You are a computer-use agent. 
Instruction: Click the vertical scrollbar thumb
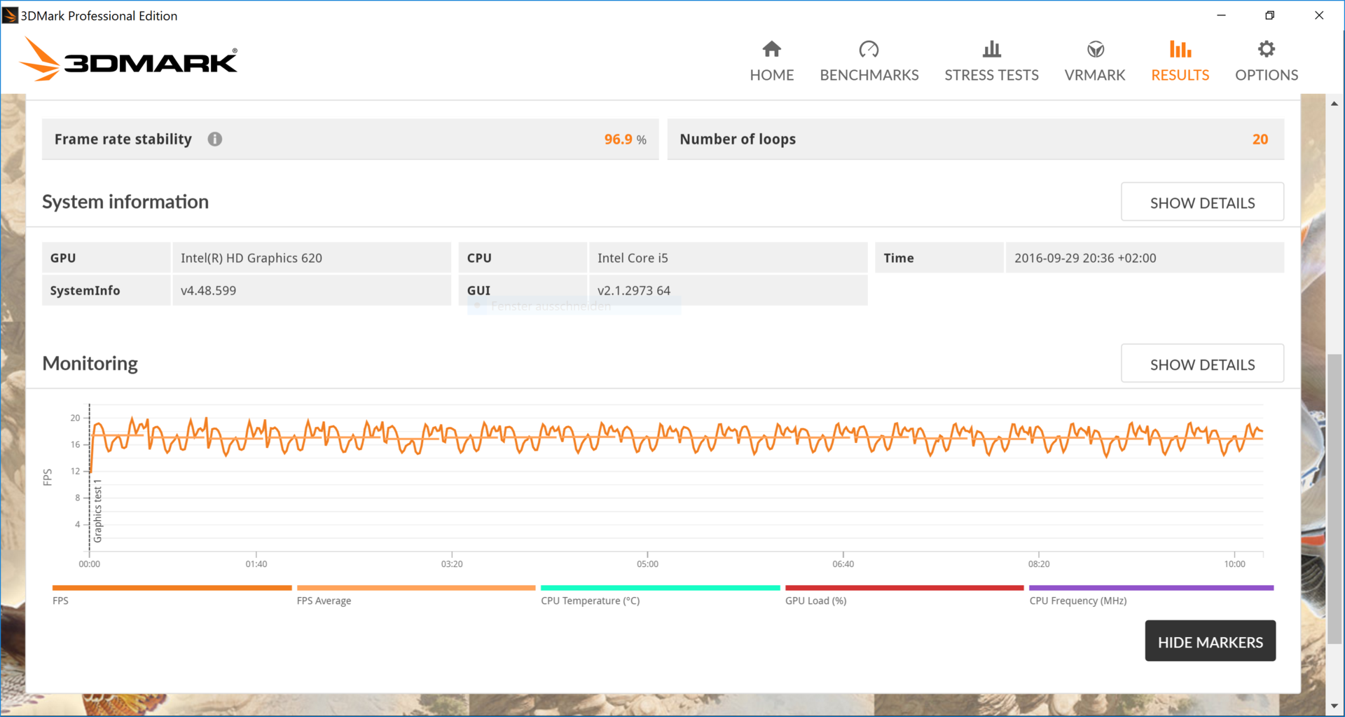coord(1334,499)
